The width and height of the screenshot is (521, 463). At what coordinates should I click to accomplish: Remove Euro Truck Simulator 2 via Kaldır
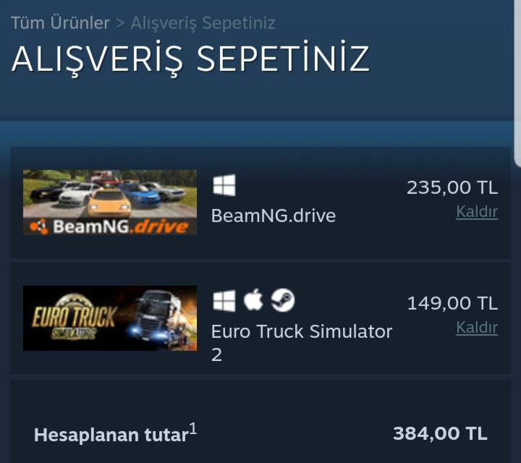[477, 328]
